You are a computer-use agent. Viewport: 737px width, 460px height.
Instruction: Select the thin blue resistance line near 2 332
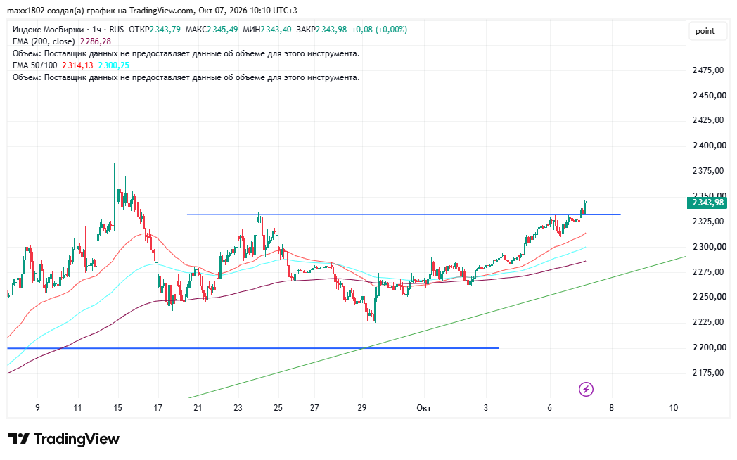tap(404, 215)
